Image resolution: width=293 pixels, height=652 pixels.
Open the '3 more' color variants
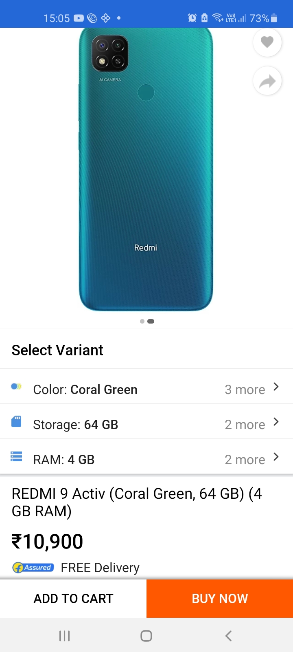[x=245, y=390]
